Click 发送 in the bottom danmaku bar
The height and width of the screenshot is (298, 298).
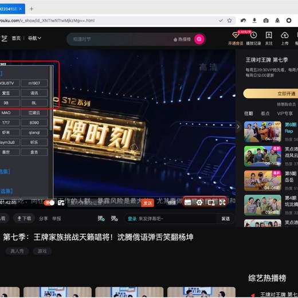[x=225, y=219]
